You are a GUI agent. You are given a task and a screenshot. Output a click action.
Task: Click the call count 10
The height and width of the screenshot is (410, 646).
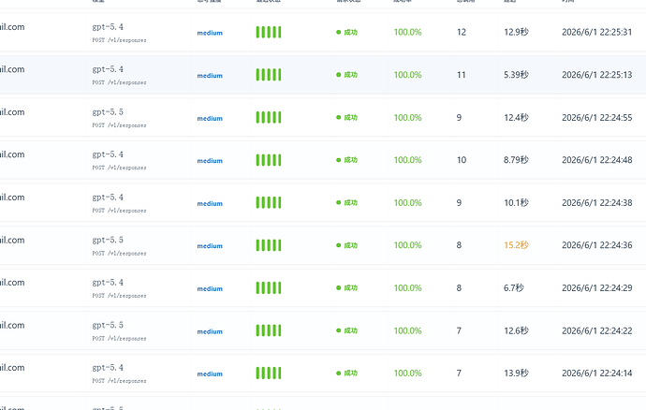462,160
